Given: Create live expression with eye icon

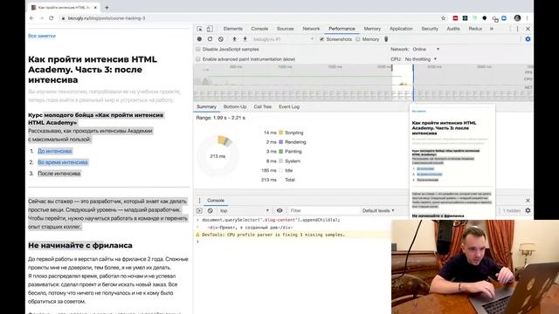Looking at the screenshot, I should point(279,211).
